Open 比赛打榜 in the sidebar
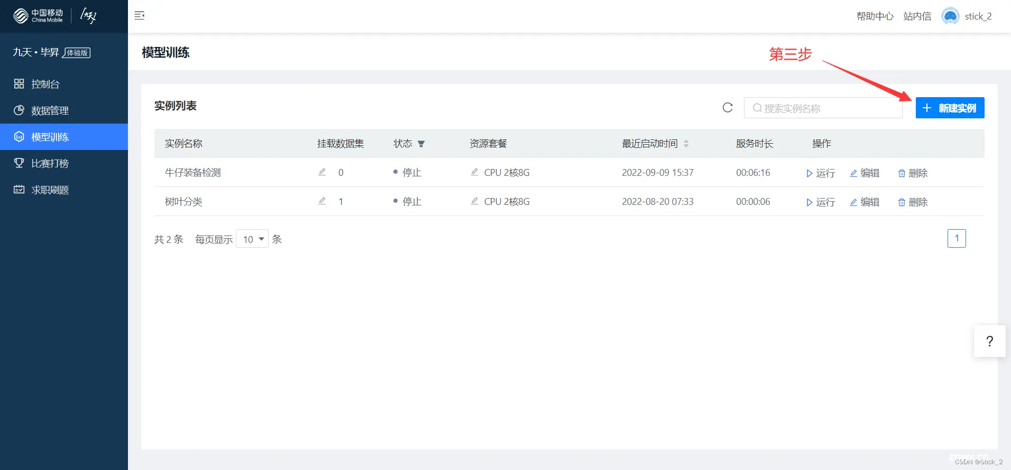Screen dimensions: 1011x470 point(64,163)
